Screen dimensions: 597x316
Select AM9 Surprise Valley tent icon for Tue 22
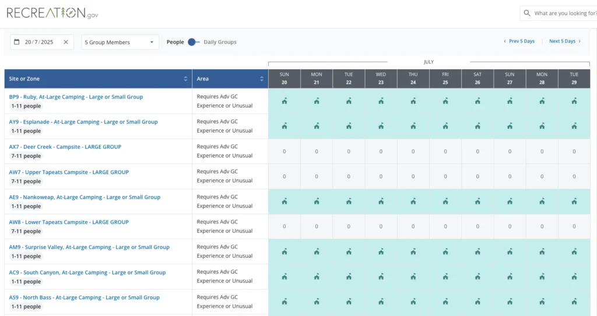click(349, 252)
